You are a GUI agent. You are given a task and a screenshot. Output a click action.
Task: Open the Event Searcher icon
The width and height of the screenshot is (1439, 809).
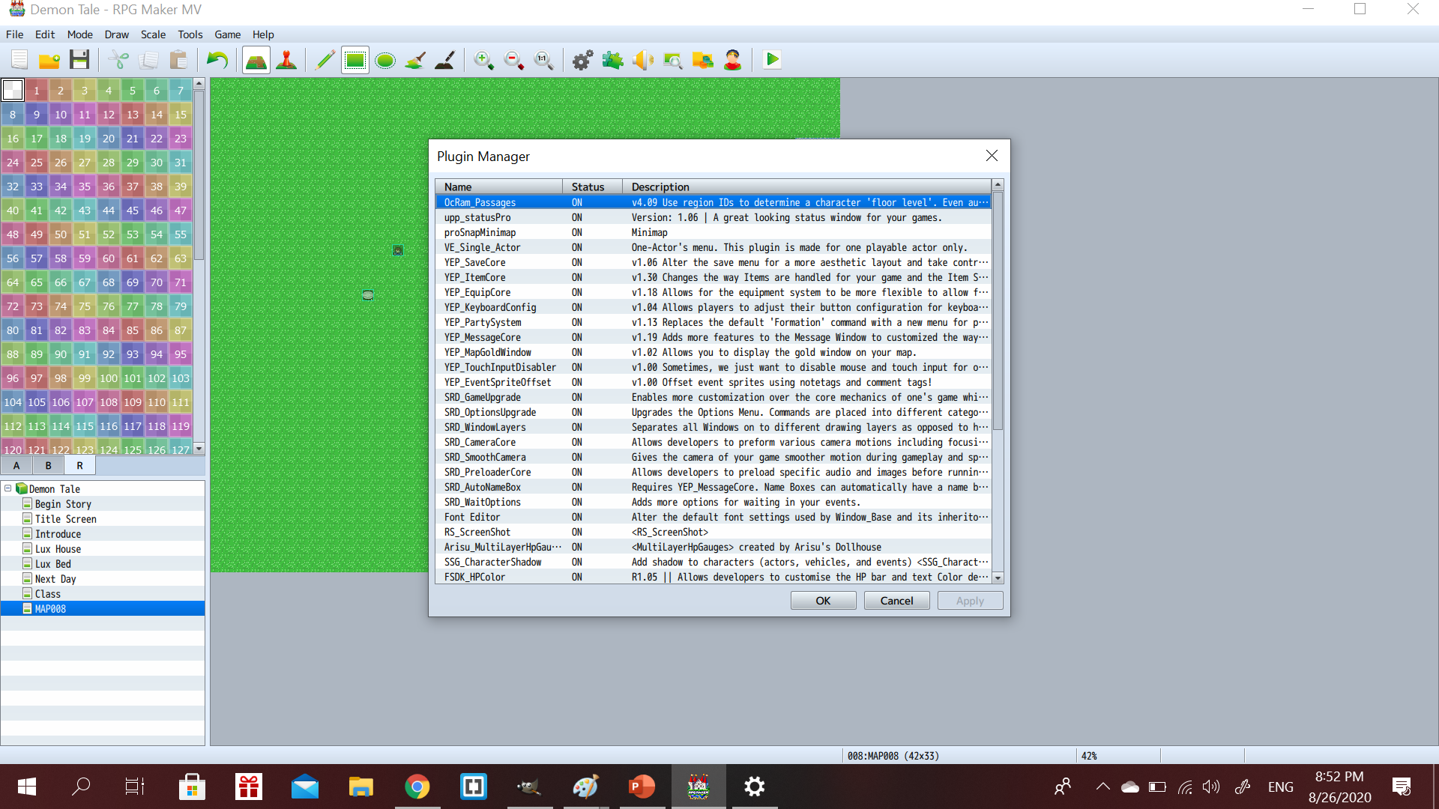[x=673, y=60]
